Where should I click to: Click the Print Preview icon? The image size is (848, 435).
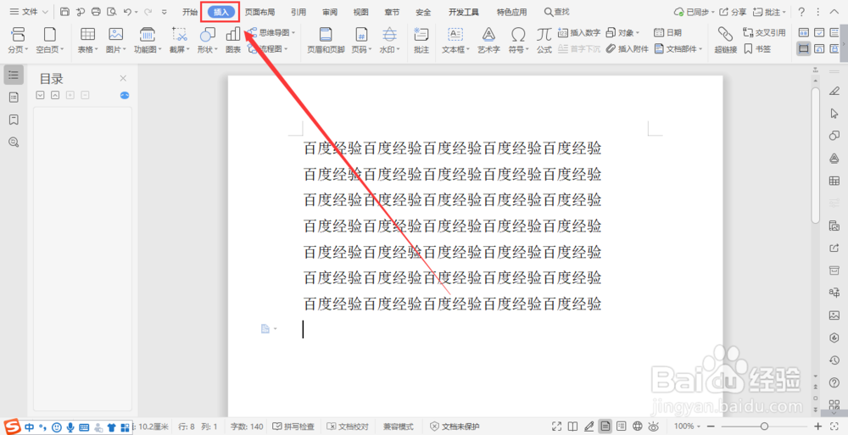coord(111,11)
